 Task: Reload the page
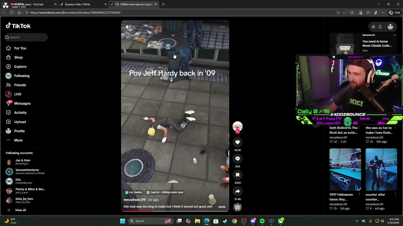pos(12,13)
